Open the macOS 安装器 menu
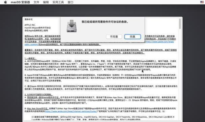The image size is (205, 122). [x=20, y=2]
